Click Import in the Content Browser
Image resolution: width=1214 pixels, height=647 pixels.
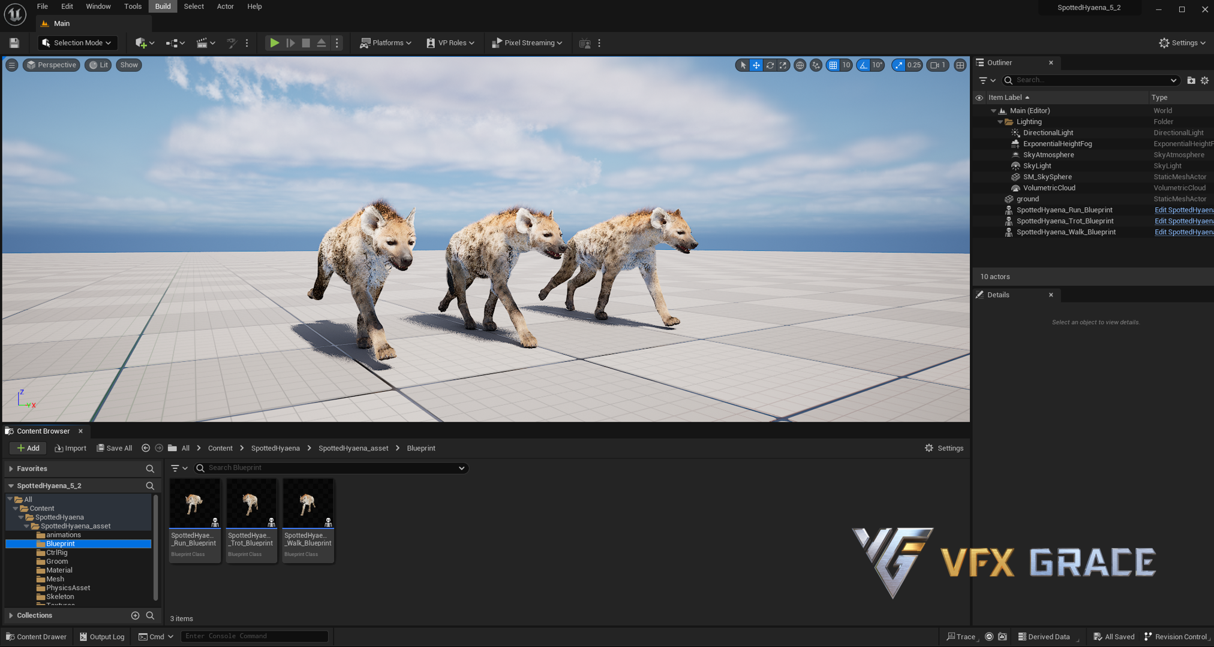(x=70, y=448)
